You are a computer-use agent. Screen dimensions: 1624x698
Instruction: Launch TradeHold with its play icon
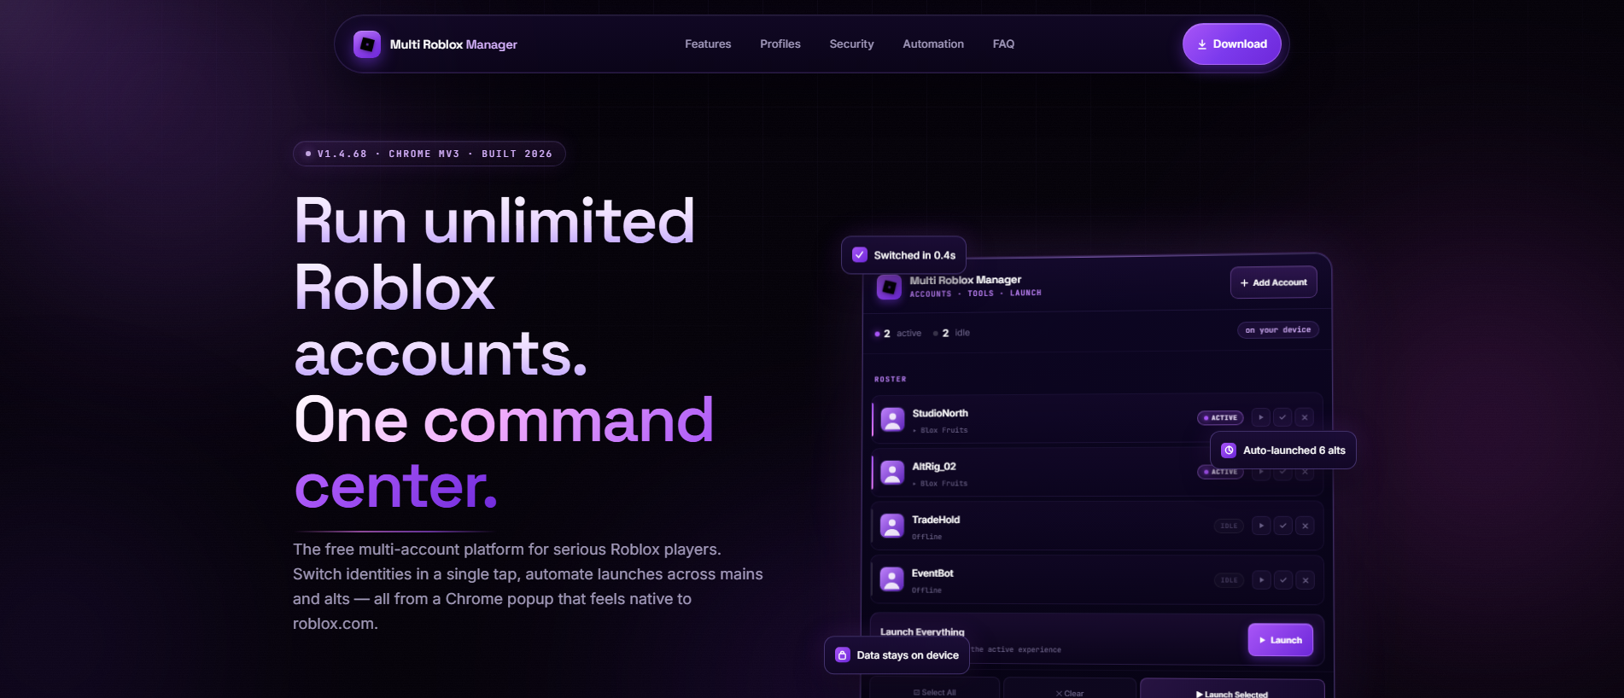pos(1261,526)
